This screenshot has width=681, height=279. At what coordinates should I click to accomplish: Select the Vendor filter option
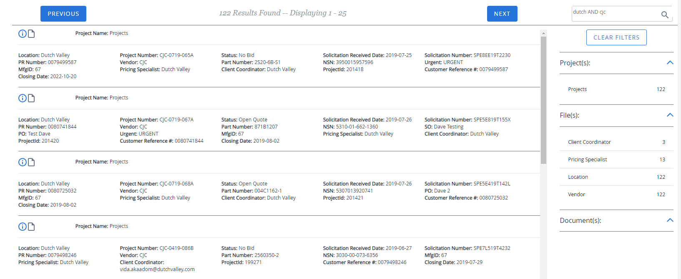click(576, 195)
